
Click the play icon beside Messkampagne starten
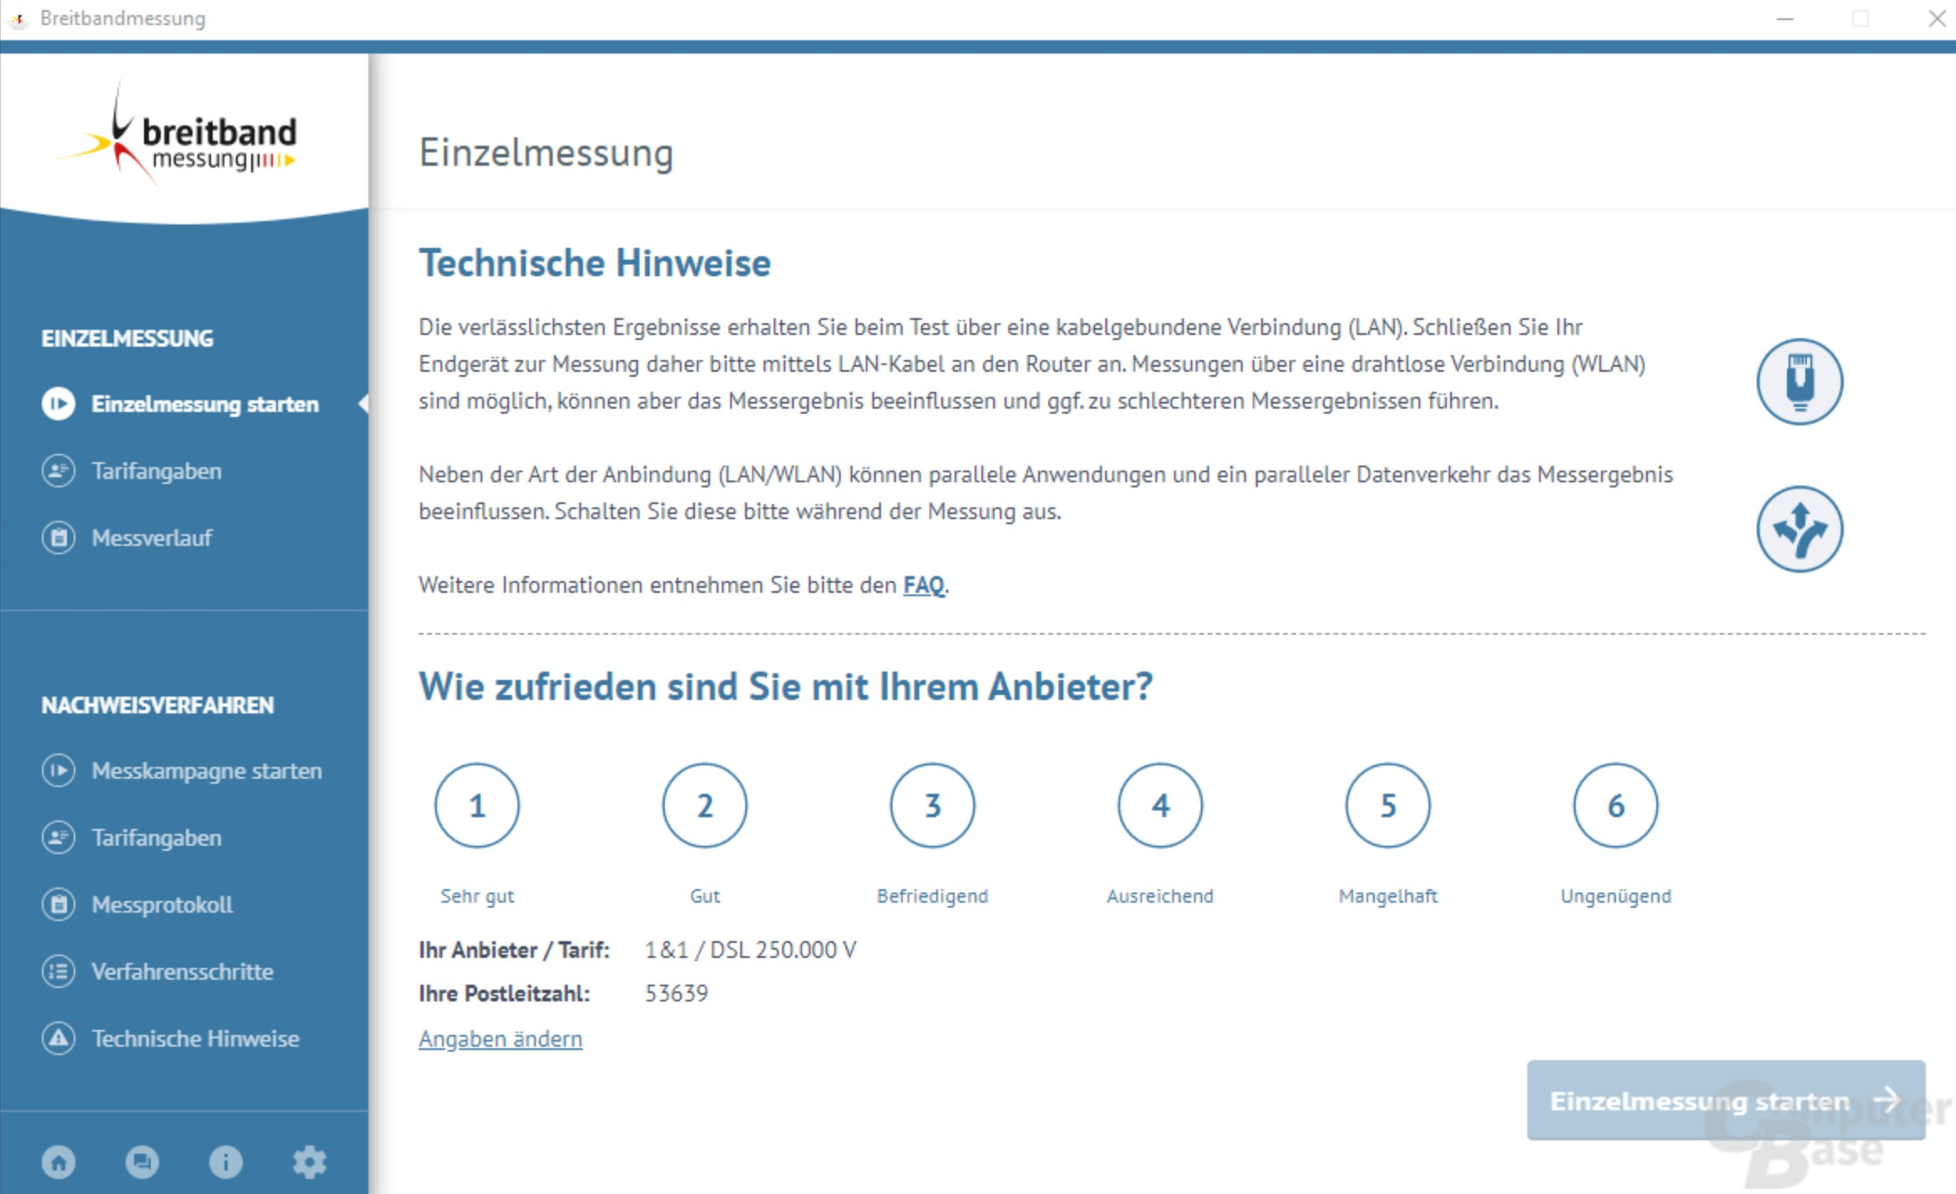[x=59, y=770]
